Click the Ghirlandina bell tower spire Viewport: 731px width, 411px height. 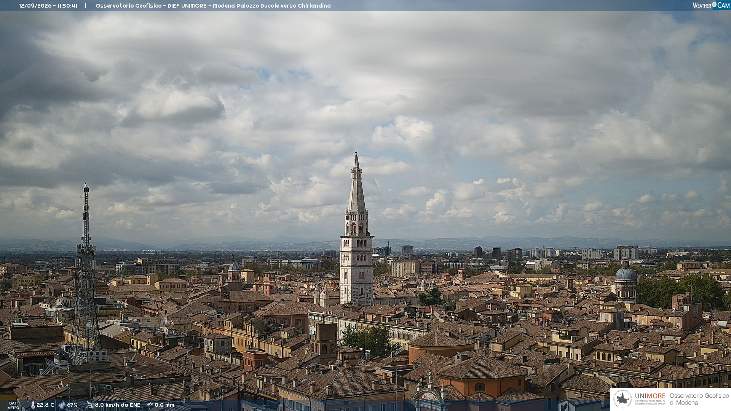point(356,183)
